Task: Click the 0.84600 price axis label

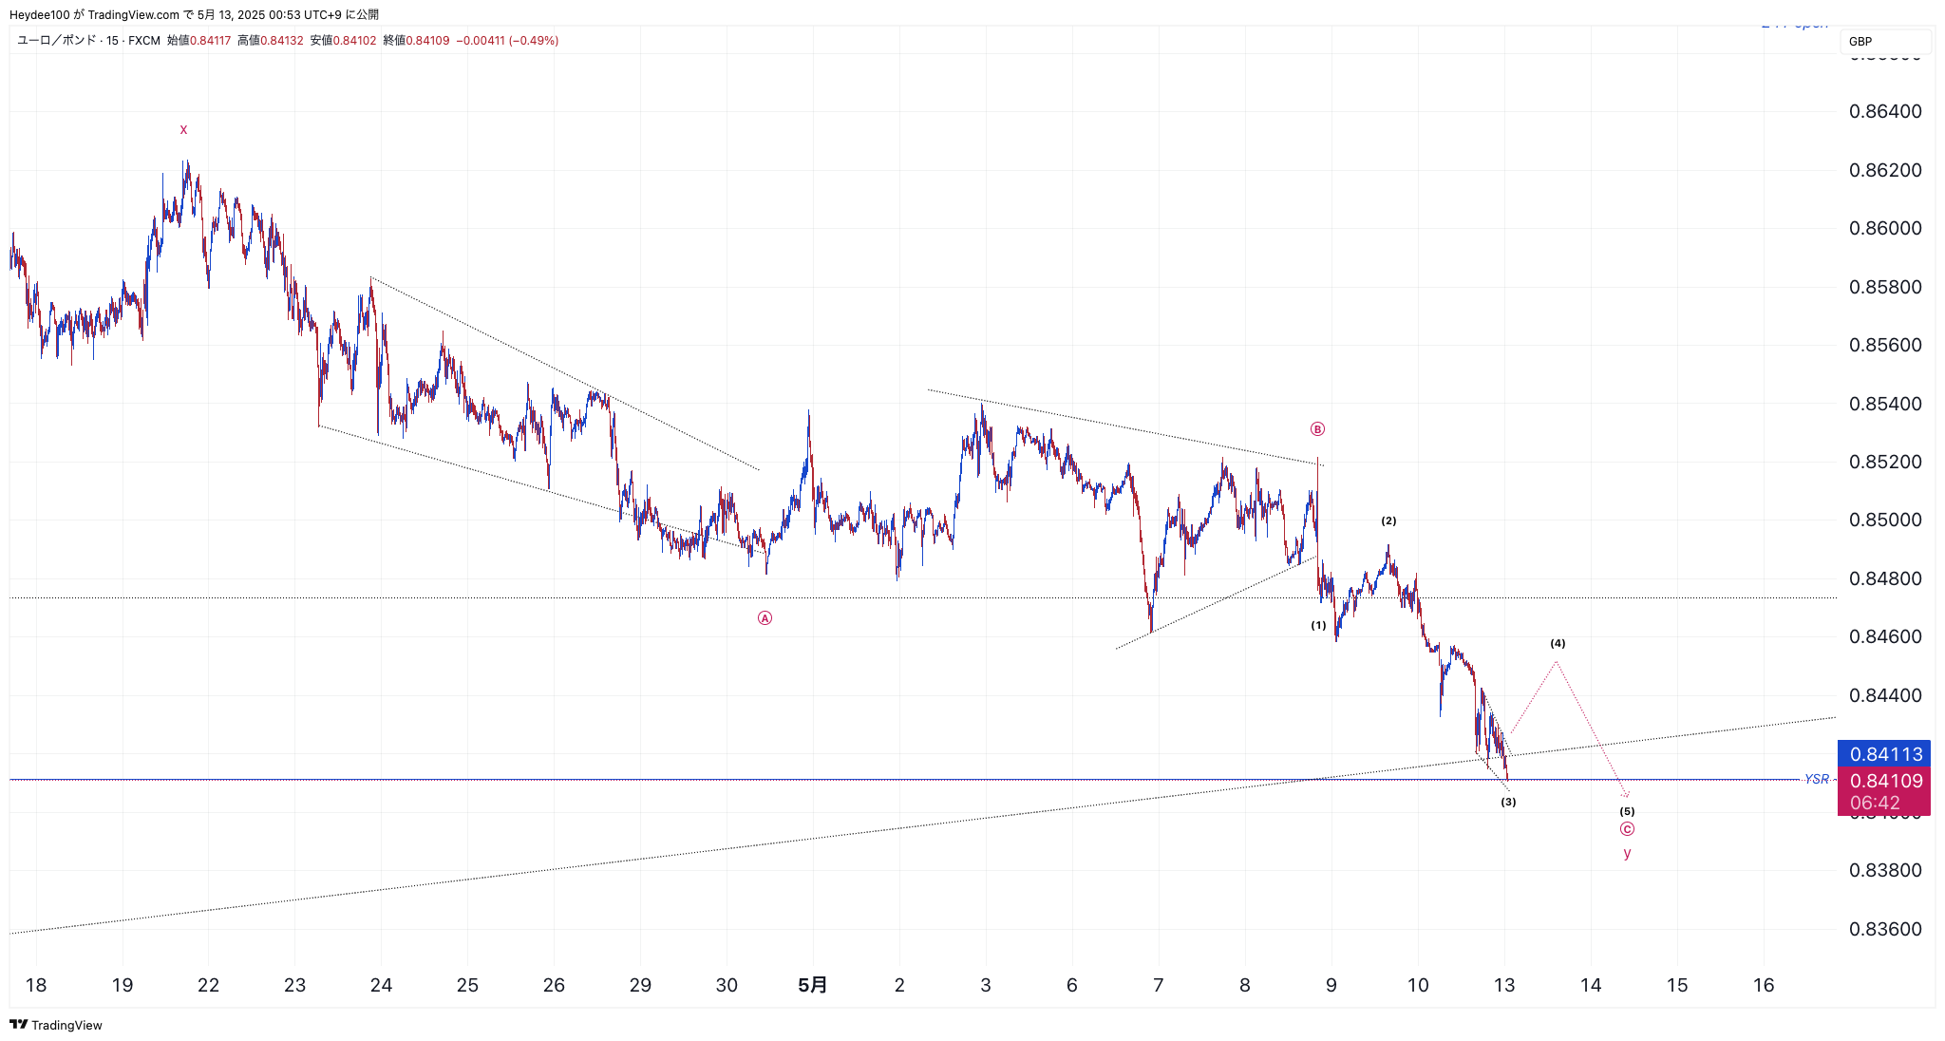Action: tap(1885, 636)
